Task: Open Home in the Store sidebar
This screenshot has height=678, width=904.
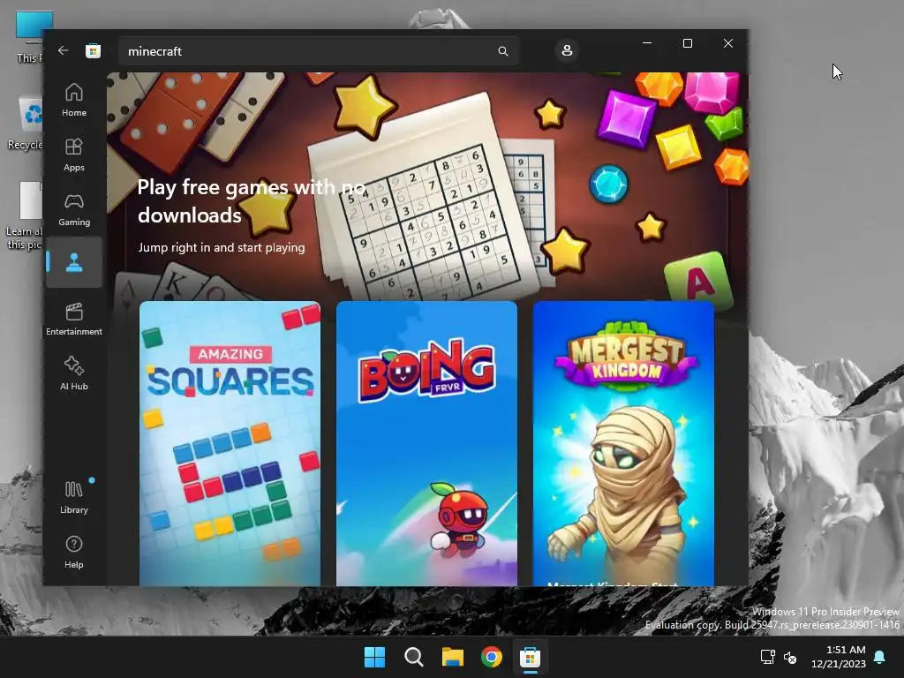Action: [x=74, y=100]
